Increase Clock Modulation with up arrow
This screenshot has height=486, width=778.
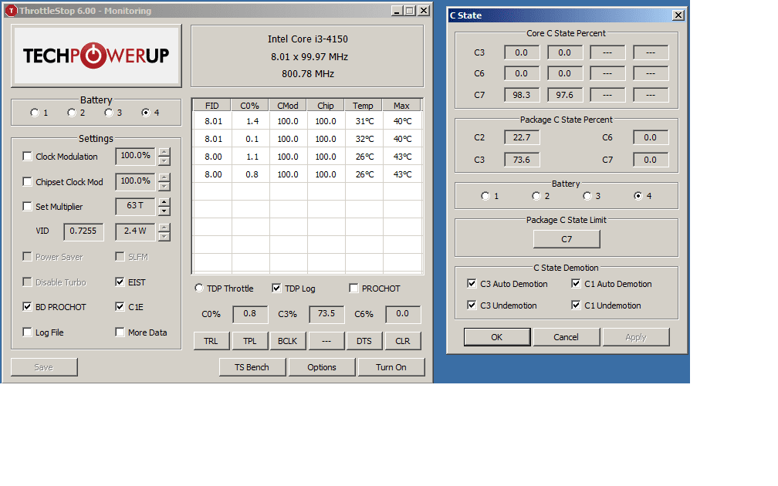164,152
